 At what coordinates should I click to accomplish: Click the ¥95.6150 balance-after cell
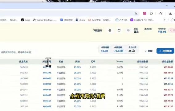[x=168, y=106]
